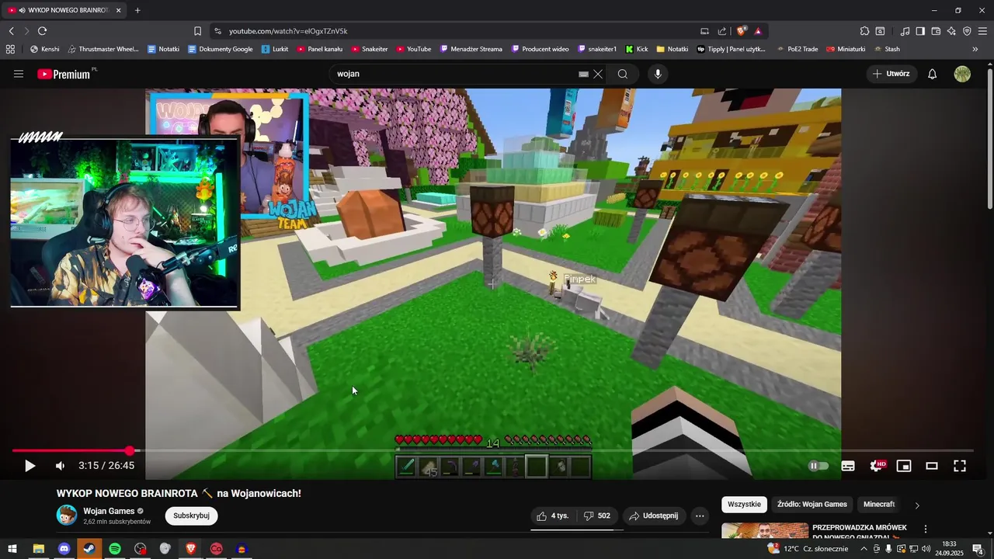Click the Udostępnij share button
This screenshot has width=994, height=559.
[x=654, y=516]
